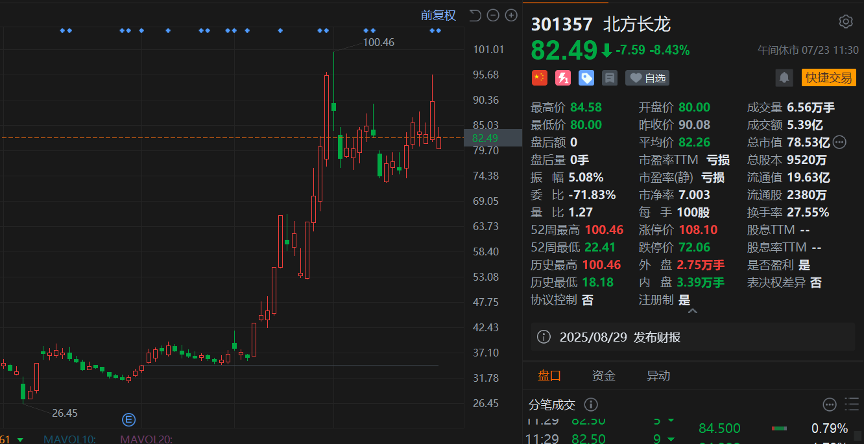This screenshot has height=444, width=864.
Task: Click the 分笔成交 info icon
Action: [591, 404]
